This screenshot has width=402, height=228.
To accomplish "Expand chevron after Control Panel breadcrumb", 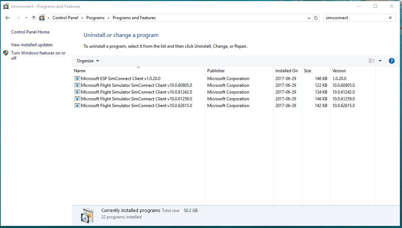I will point(82,18).
